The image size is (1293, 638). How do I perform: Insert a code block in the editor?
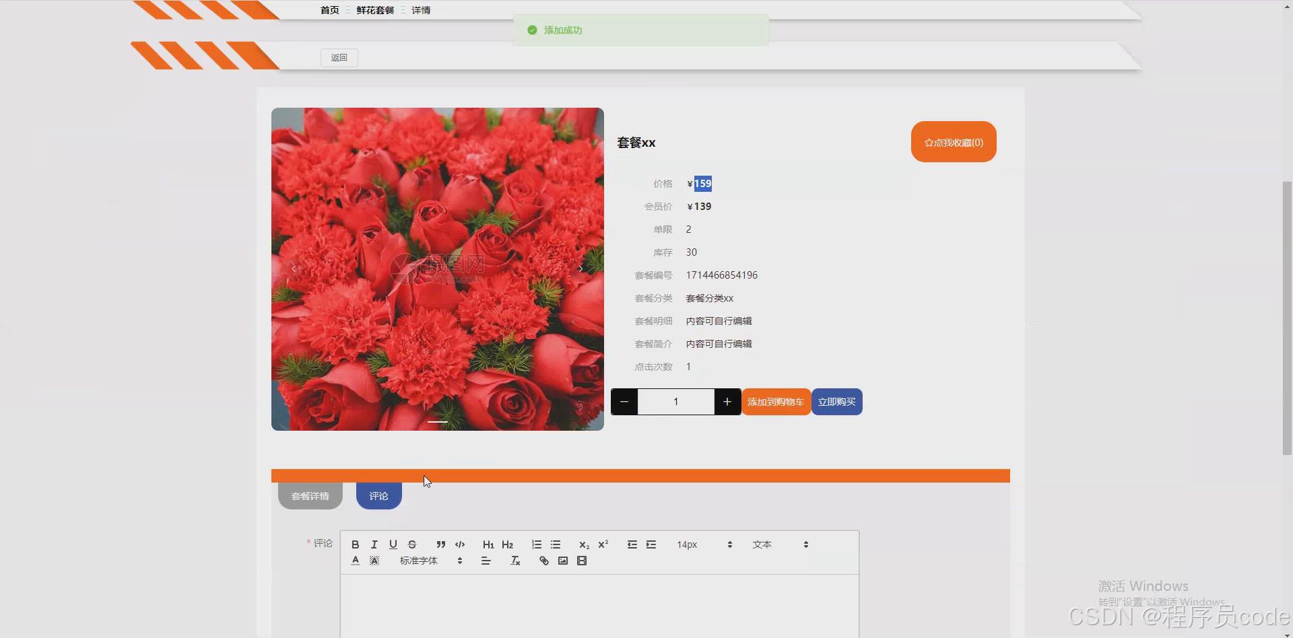point(460,544)
